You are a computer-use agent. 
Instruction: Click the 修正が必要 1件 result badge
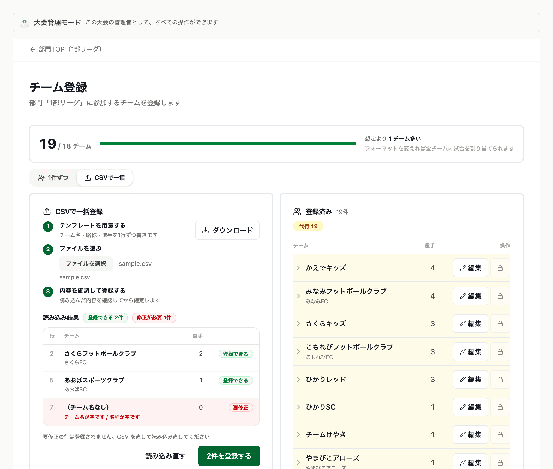pos(154,318)
